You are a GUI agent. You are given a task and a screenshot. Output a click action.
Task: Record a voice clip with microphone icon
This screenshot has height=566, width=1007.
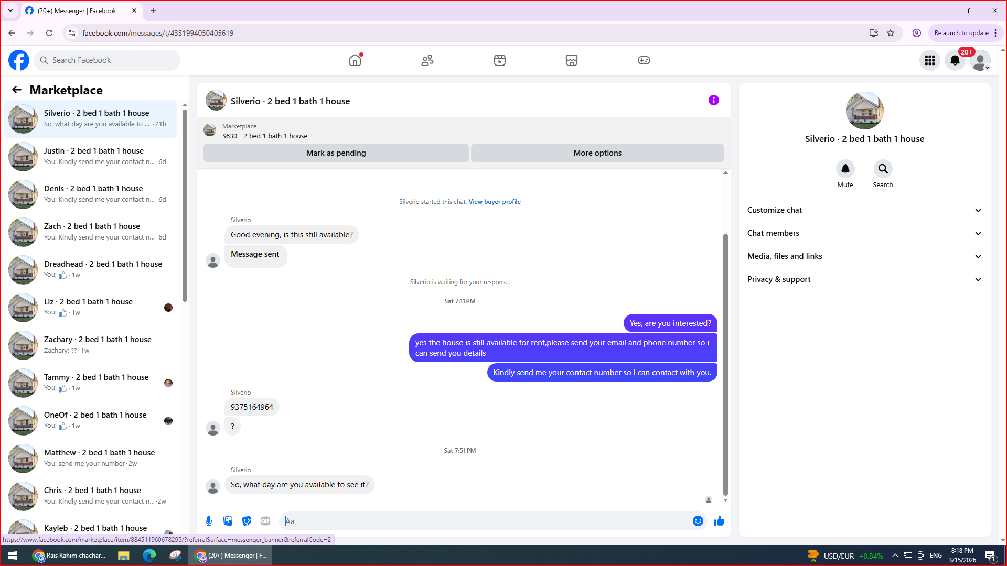click(x=209, y=521)
